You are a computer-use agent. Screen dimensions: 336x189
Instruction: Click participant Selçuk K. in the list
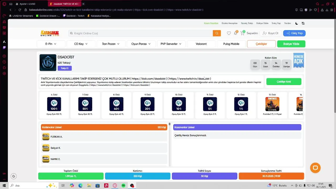(x=104, y=148)
